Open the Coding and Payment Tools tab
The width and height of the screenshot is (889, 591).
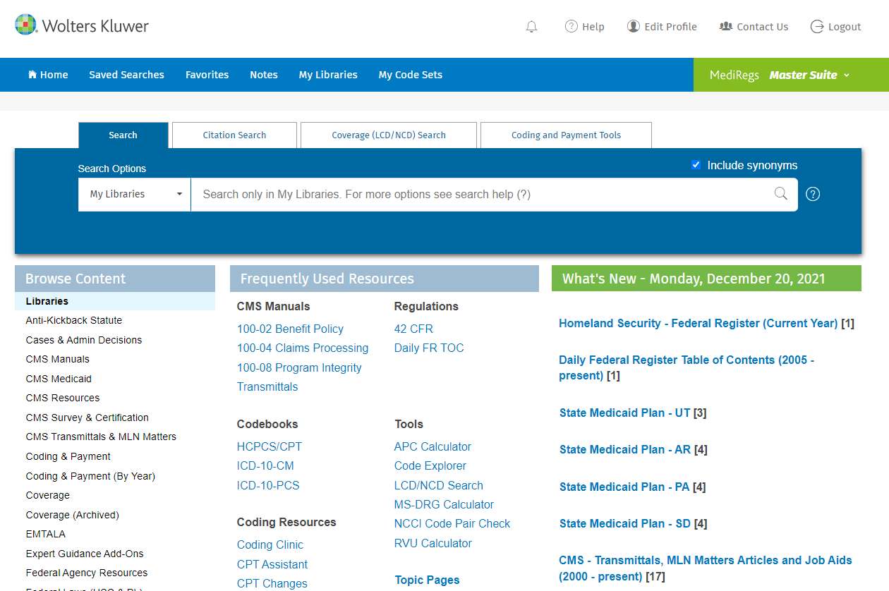point(566,135)
